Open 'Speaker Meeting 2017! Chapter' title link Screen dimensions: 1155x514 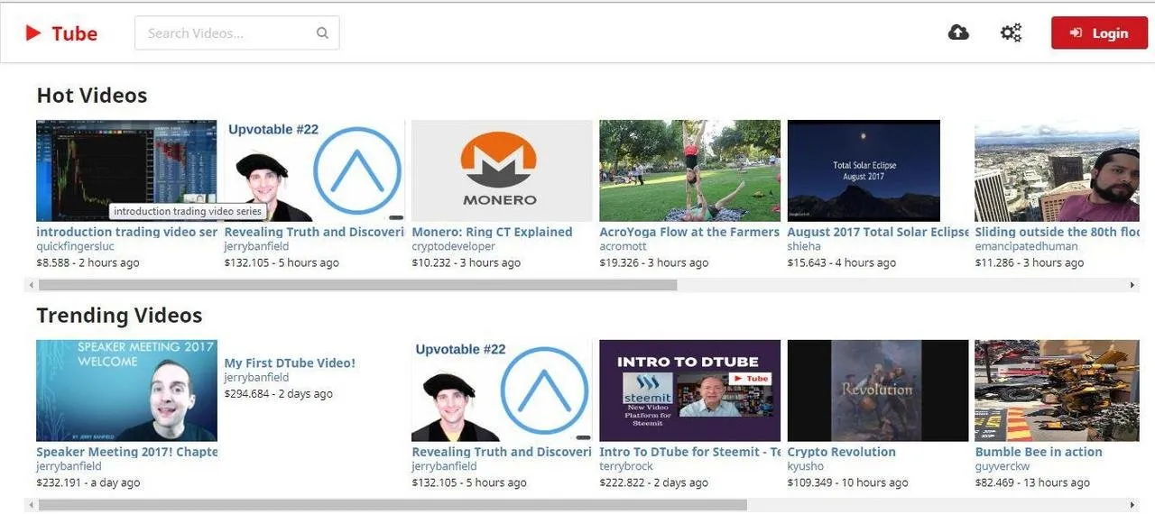click(126, 452)
